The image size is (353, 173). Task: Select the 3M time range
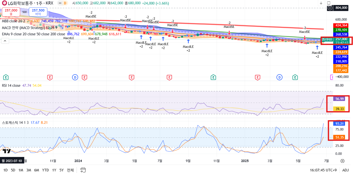29,170
